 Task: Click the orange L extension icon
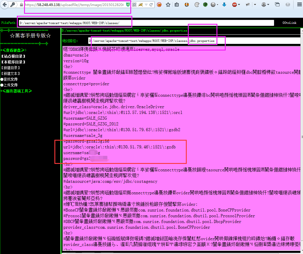tap(187, 5)
